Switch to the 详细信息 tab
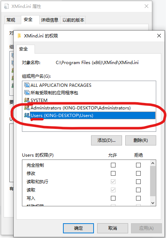The height and width of the screenshot is (238, 167). 50,20
